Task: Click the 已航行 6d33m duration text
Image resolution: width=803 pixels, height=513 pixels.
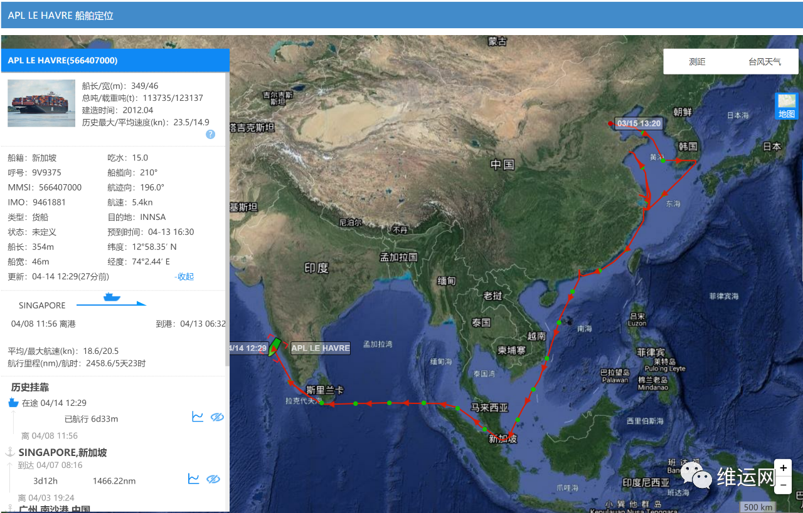Action: [x=92, y=419]
